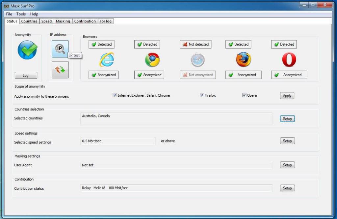The height and width of the screenshot is (219, 337).
Task: Open Setup for Speed settings
Action: [x=287, y=141]
